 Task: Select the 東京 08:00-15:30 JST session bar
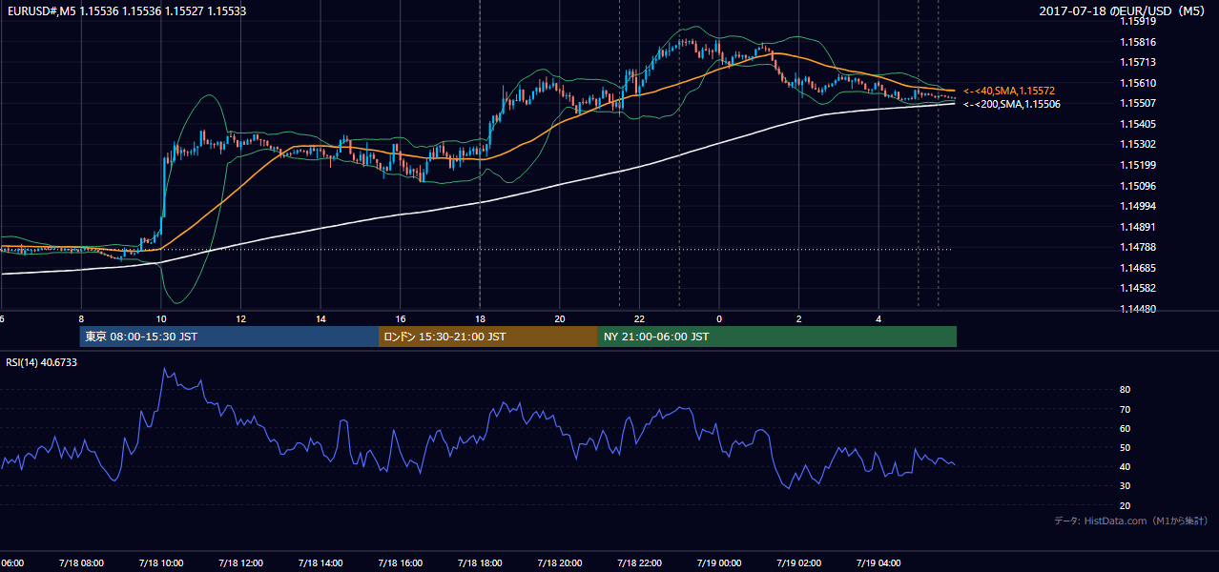tap(229, 337)
